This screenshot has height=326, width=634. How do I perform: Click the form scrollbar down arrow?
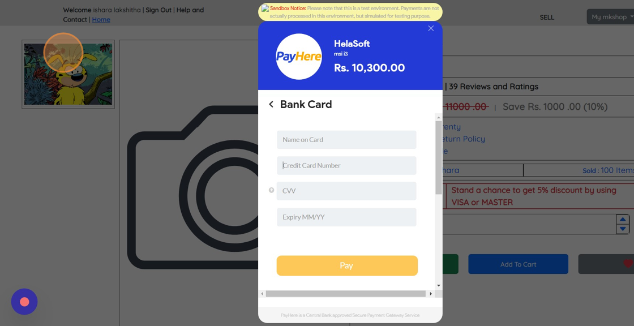pyautogui.click(x=439, y=286)
